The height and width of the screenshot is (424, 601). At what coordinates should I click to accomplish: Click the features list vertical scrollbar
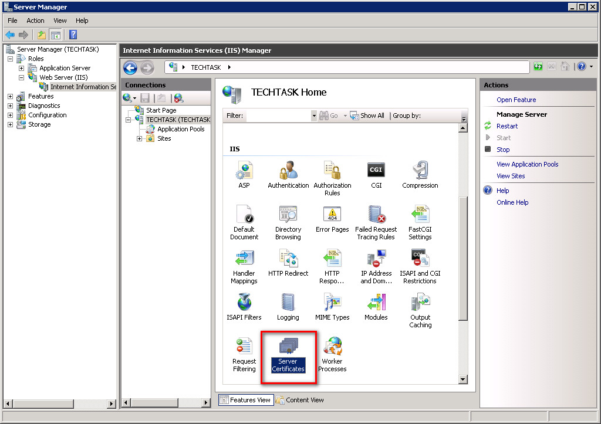[x=463, y=258]
